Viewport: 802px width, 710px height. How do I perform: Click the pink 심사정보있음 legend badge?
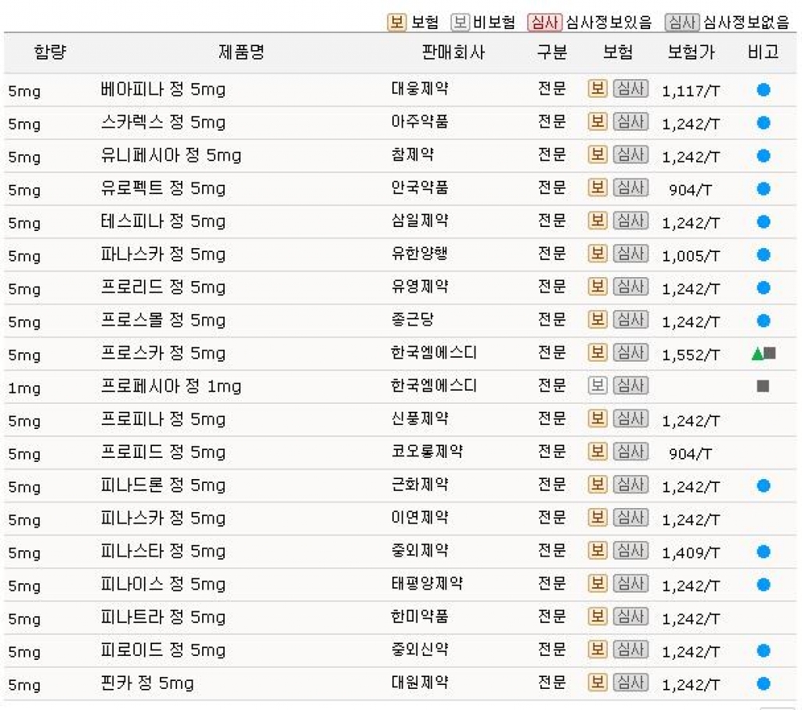545,23
